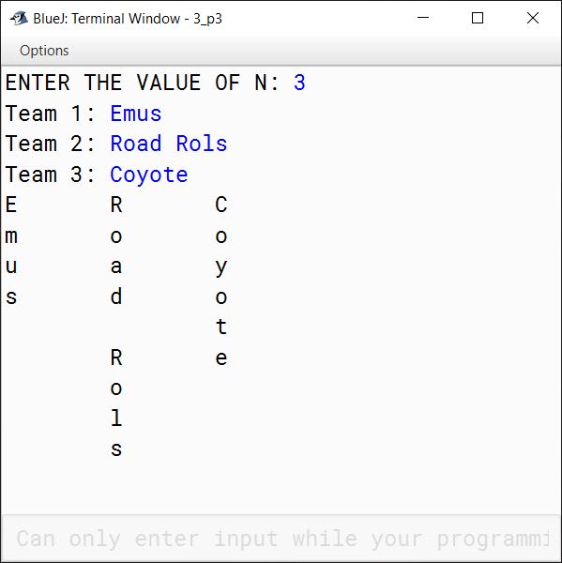Click the letter l in the Rols column
This screenshot has width=562, height=563.
point(116,418)
